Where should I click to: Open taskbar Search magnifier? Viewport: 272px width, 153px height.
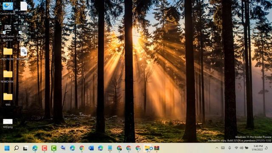16,148
